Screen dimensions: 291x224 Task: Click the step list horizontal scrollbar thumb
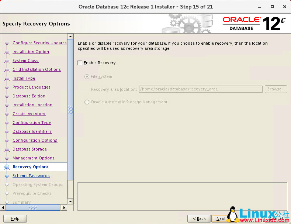[x=33, y=208]
